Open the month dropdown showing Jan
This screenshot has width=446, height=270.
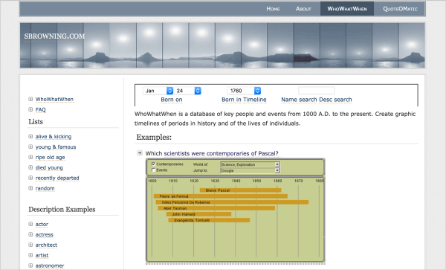(x=158, y=91)
